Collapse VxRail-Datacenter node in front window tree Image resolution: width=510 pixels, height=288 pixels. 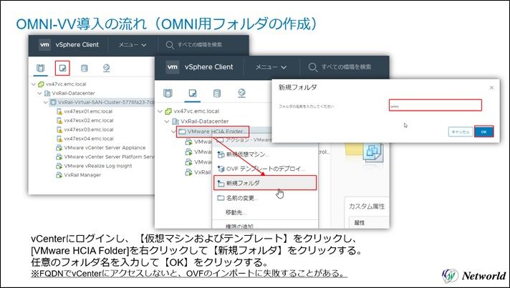click(167, 121)
